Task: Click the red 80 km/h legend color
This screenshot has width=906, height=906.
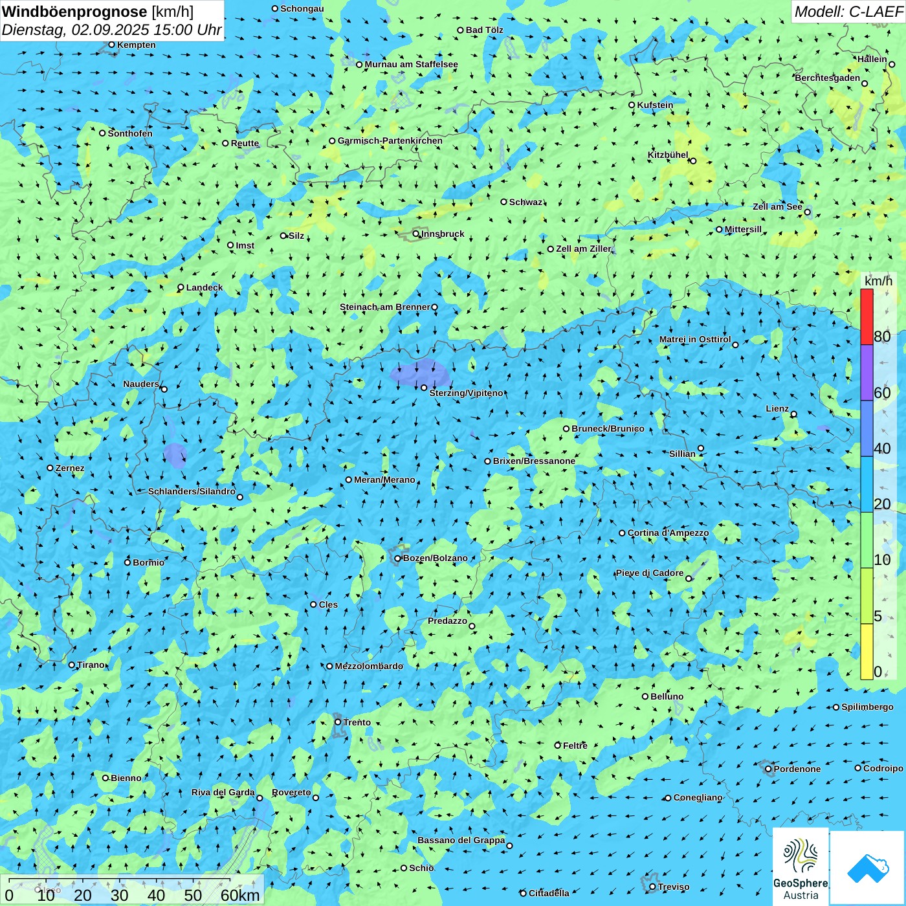Action: point(867,316)
